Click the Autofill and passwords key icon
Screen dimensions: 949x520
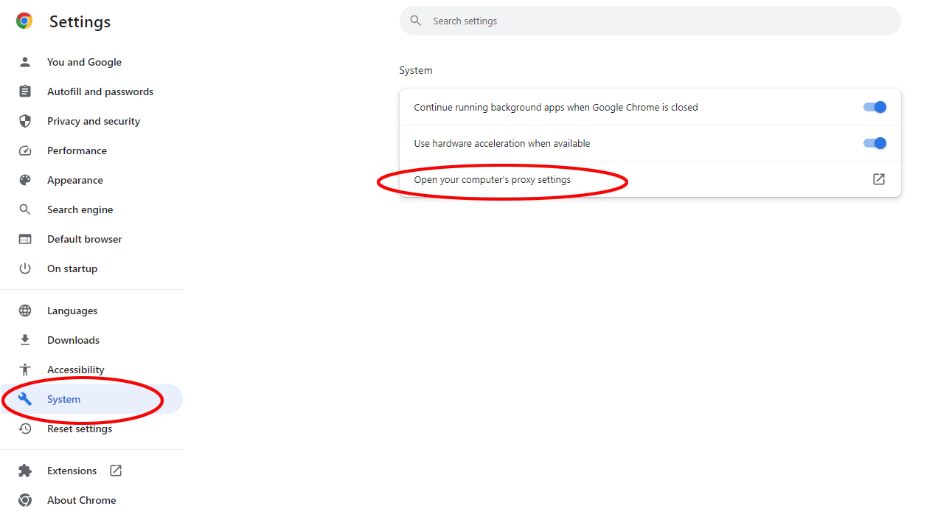[24, 91]
